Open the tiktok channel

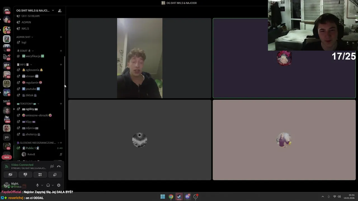(x=39, y=95)
